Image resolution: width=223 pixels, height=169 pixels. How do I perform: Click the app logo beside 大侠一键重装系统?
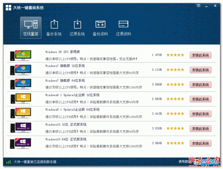pyautogui.click(x=9, y=8)
